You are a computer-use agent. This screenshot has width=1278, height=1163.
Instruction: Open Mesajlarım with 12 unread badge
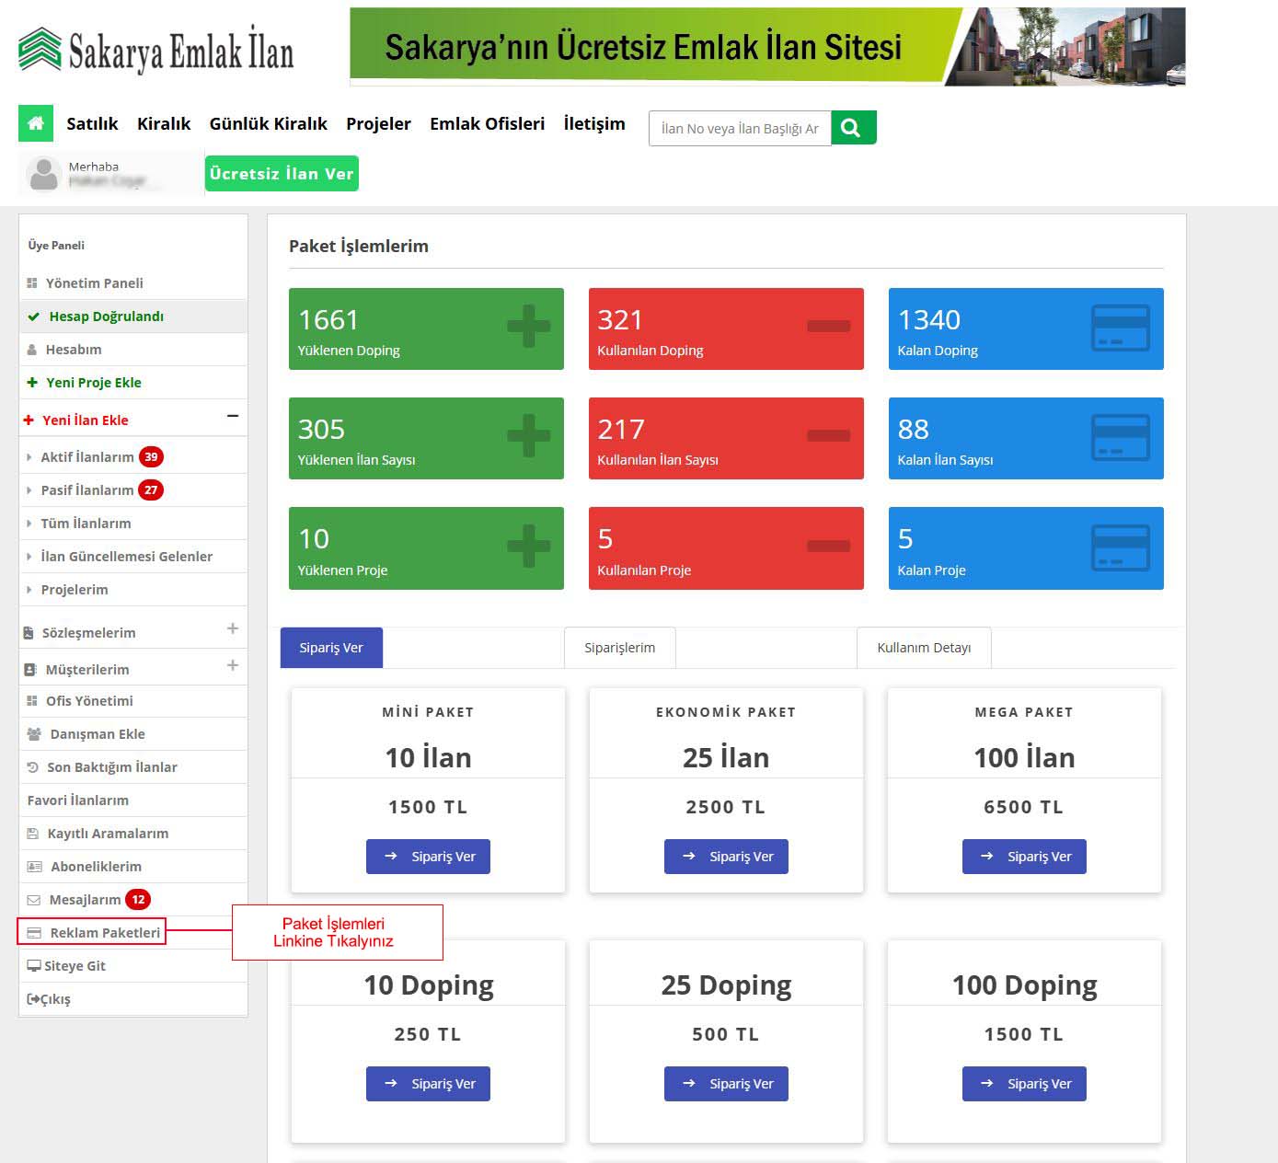tap(85, 900)
